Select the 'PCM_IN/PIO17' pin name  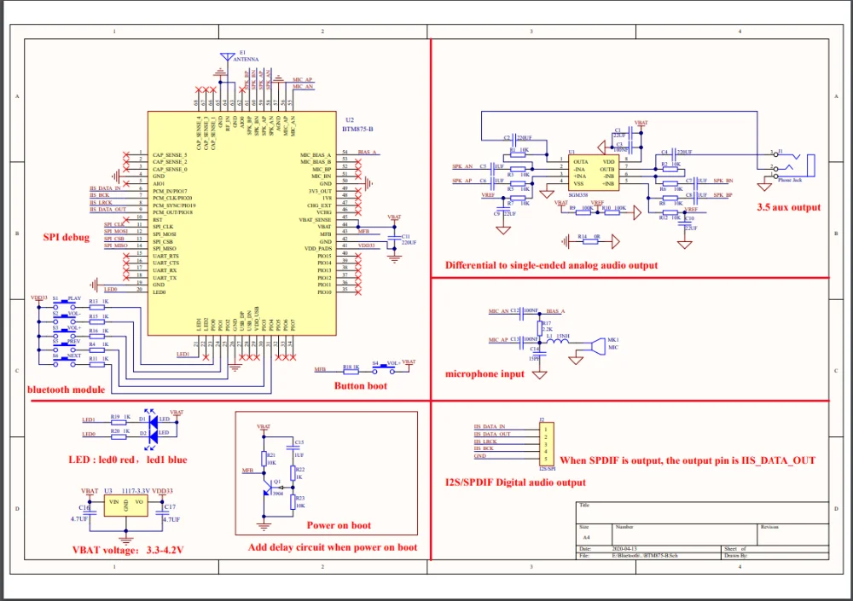[x=170, y=192]
